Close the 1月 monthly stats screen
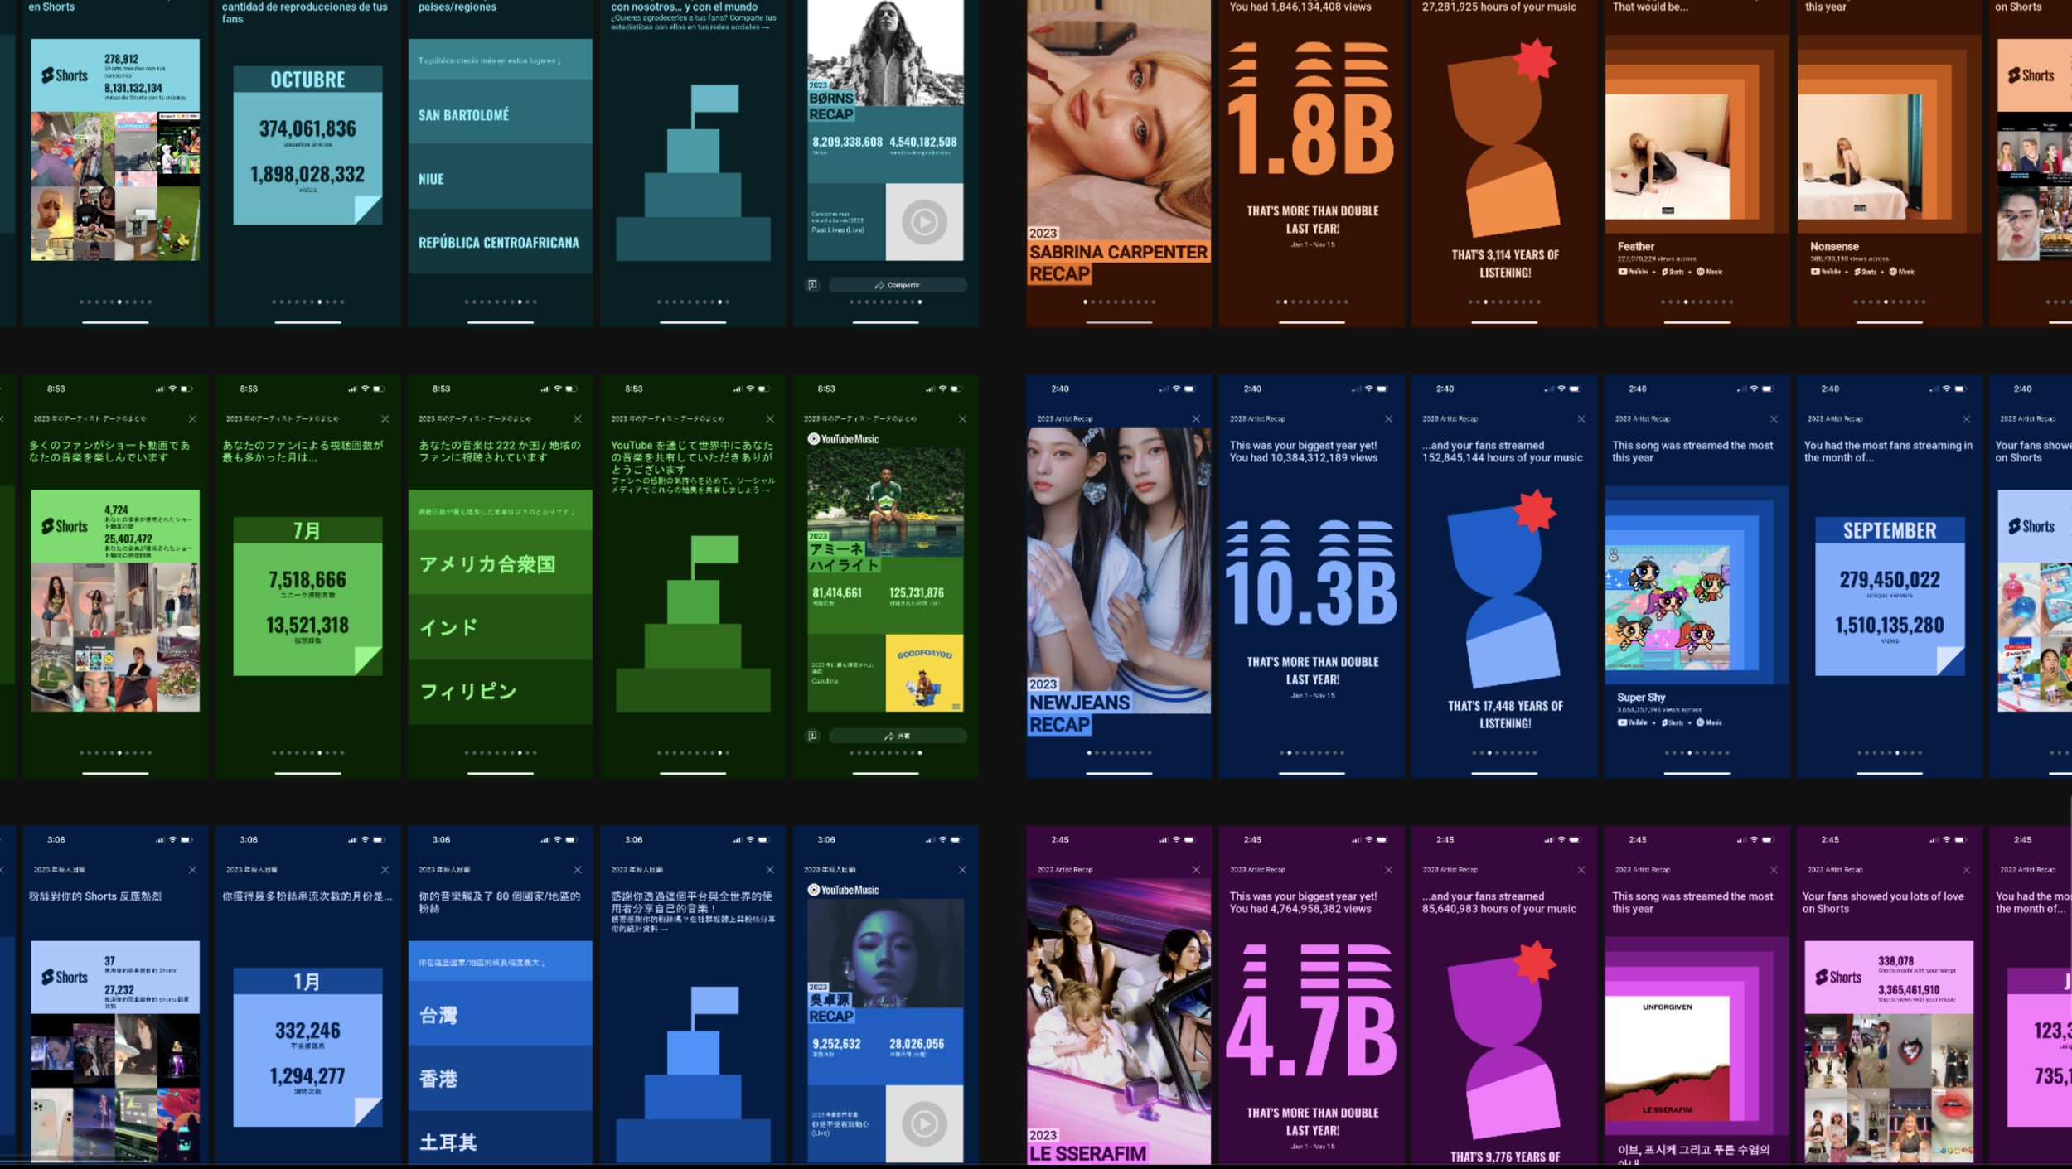 pyautogui.click(x=385, y=870)
